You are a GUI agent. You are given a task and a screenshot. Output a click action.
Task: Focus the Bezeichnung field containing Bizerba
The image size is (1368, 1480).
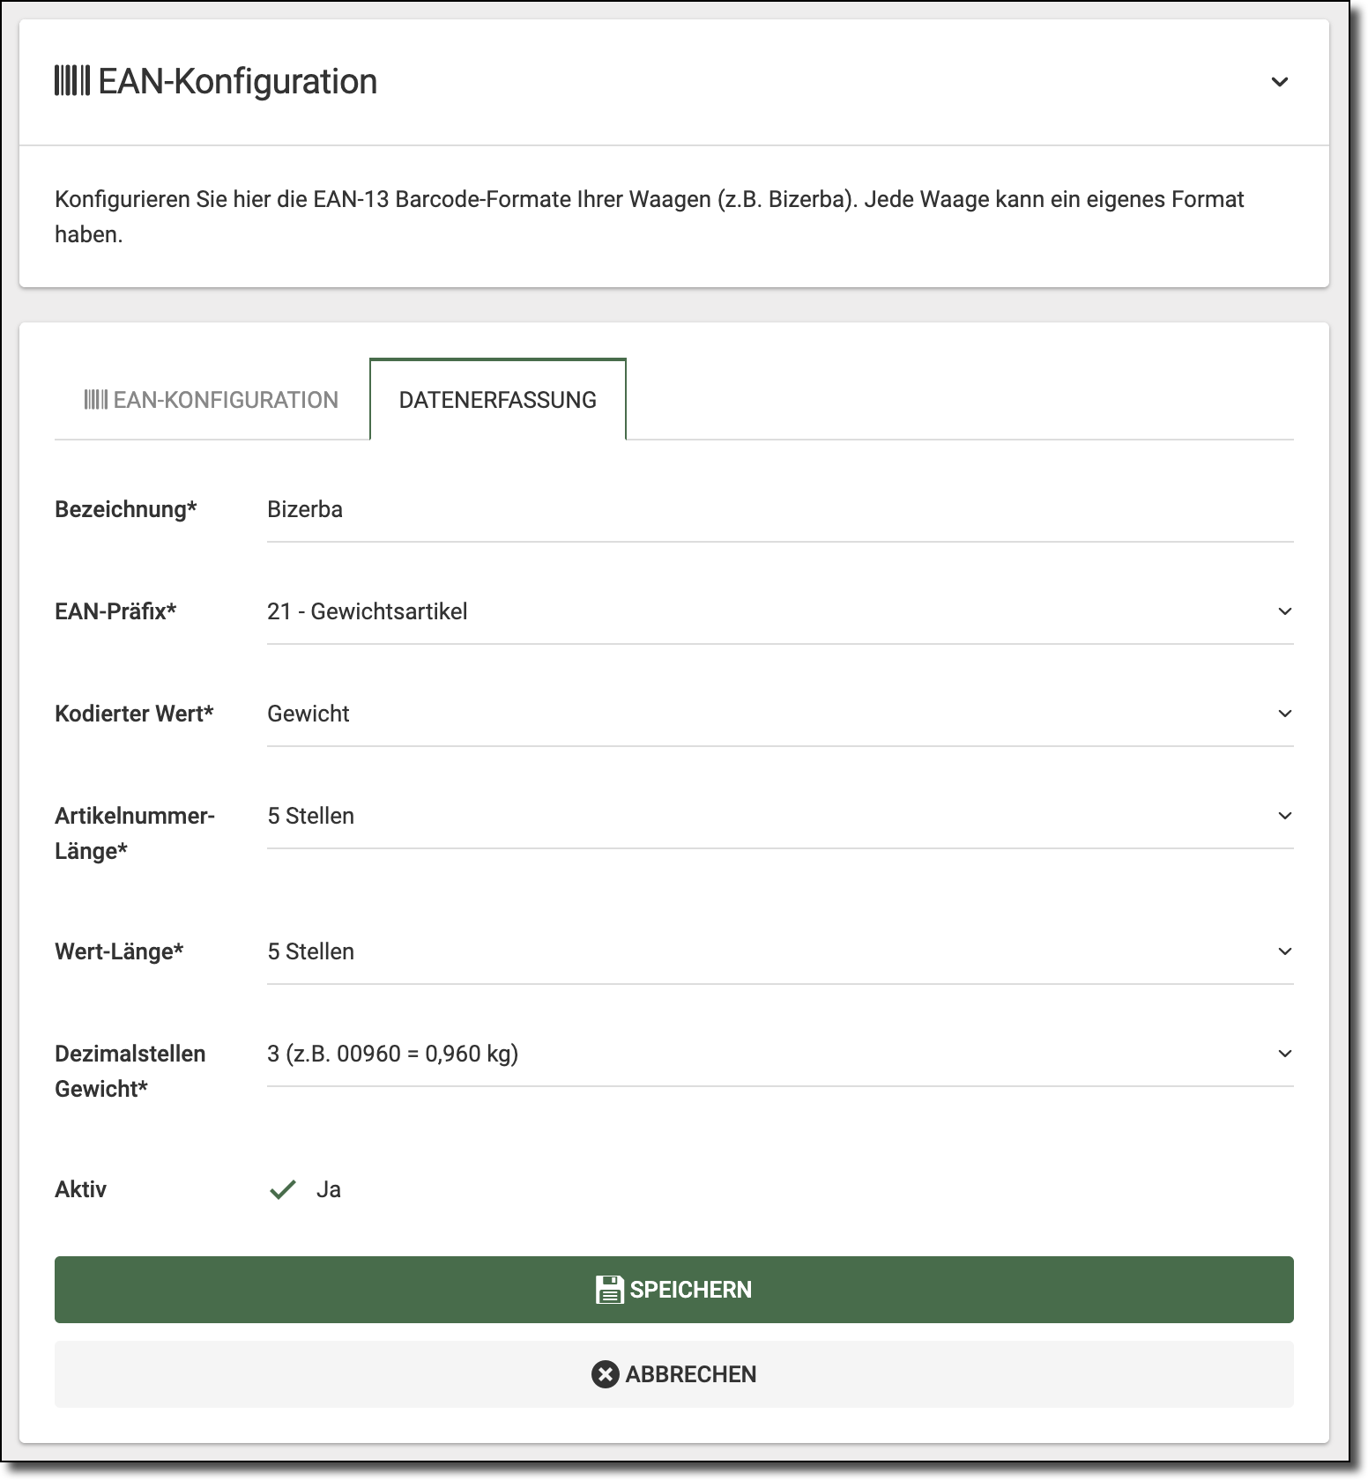(x=779, y=510)
